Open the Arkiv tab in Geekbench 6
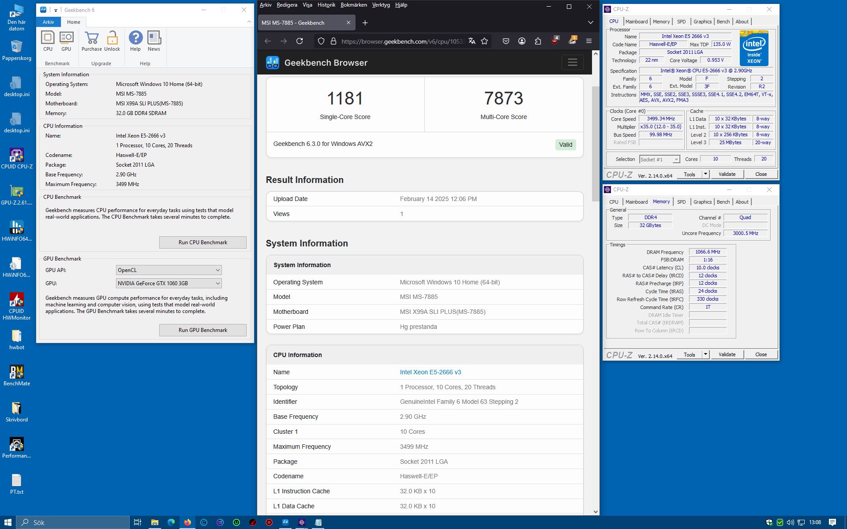847x529 pixels. pos(49,22)
